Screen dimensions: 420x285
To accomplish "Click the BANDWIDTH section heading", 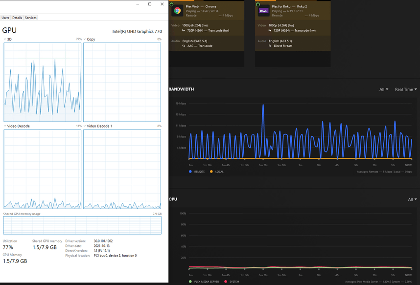I will click(x=181, y=89).
